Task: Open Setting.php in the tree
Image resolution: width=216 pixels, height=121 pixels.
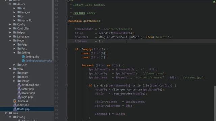Action: point(32,57)
